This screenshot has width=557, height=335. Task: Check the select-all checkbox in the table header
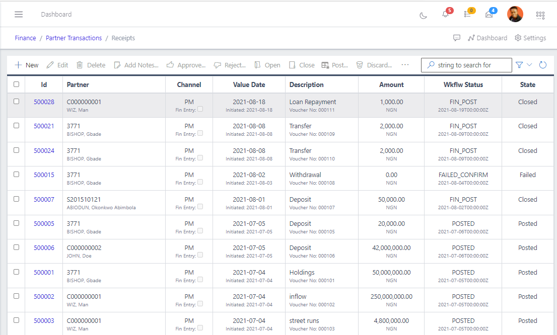pos(16,84)
